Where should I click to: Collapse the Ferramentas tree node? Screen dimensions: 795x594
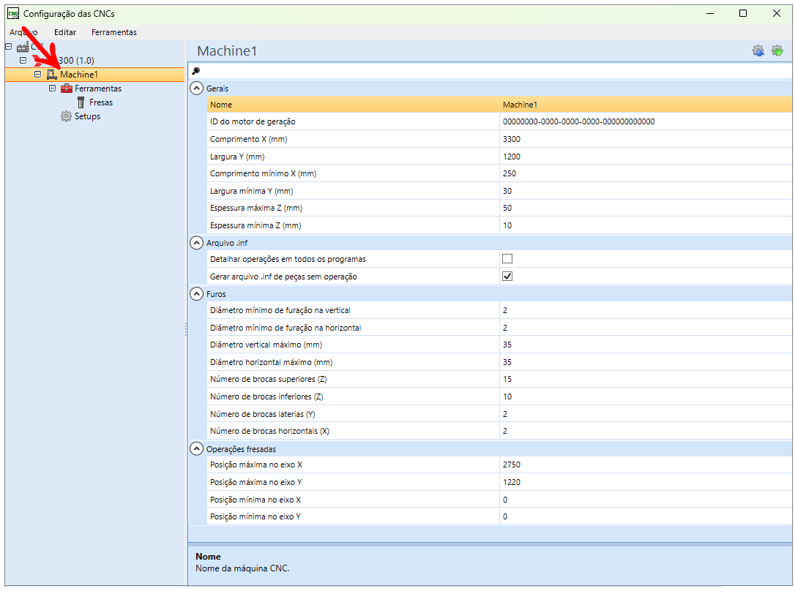[52, 89]
